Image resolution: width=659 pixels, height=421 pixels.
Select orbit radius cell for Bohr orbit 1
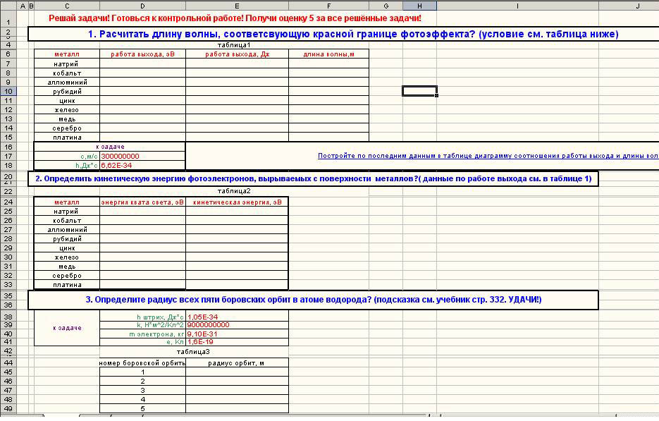click(237, 372)
